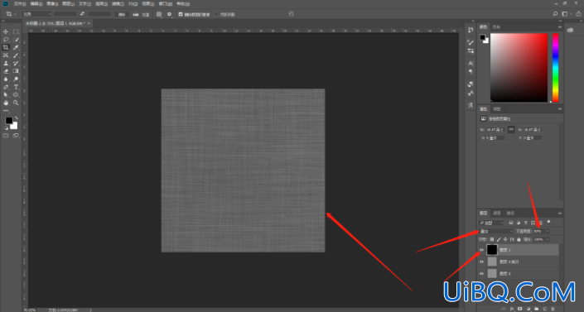Toggle lock transparent pixels
The height and width of the screenshot is (312, 584).
(492, 239)
